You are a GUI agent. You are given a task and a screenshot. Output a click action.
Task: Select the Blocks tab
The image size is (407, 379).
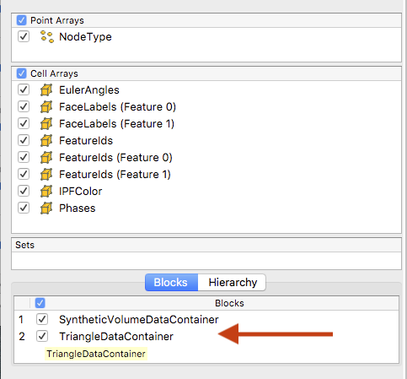(x=171, y=282)
